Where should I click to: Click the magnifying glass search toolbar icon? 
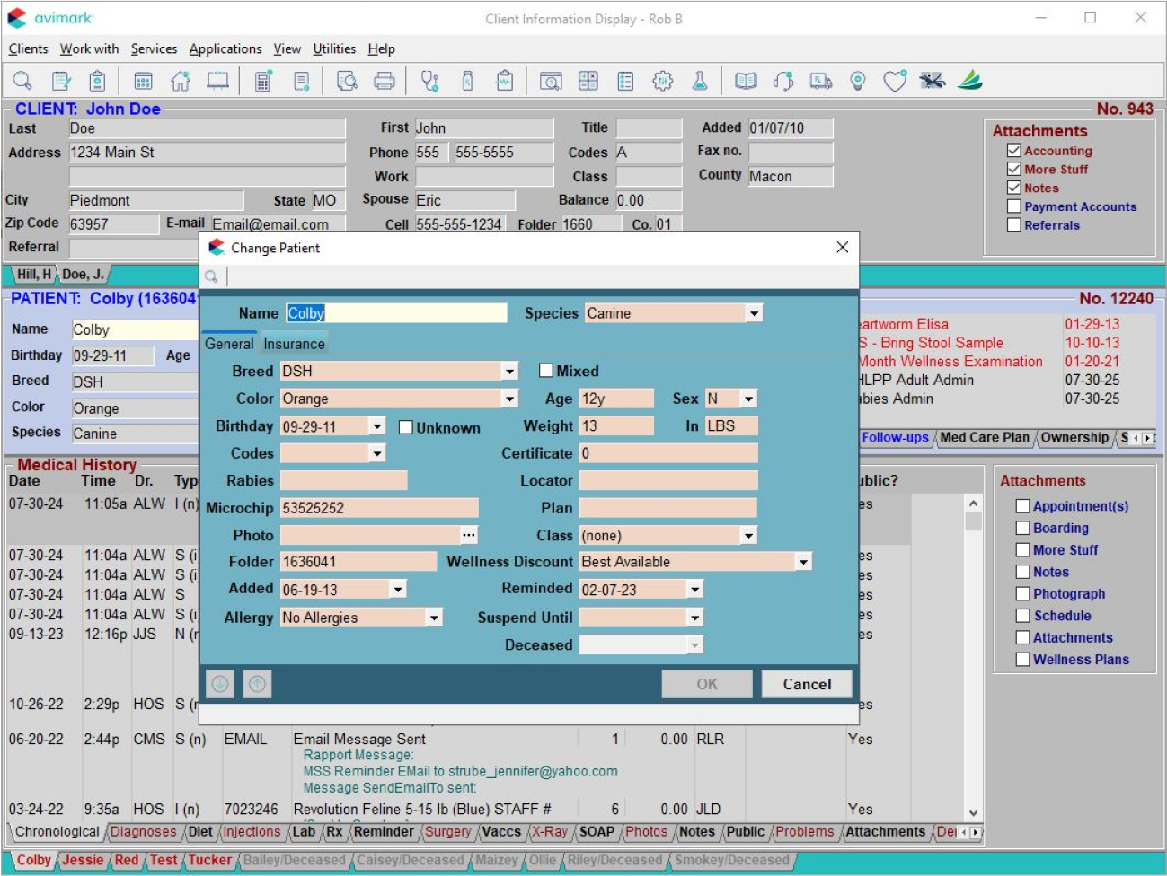[22, 81]
